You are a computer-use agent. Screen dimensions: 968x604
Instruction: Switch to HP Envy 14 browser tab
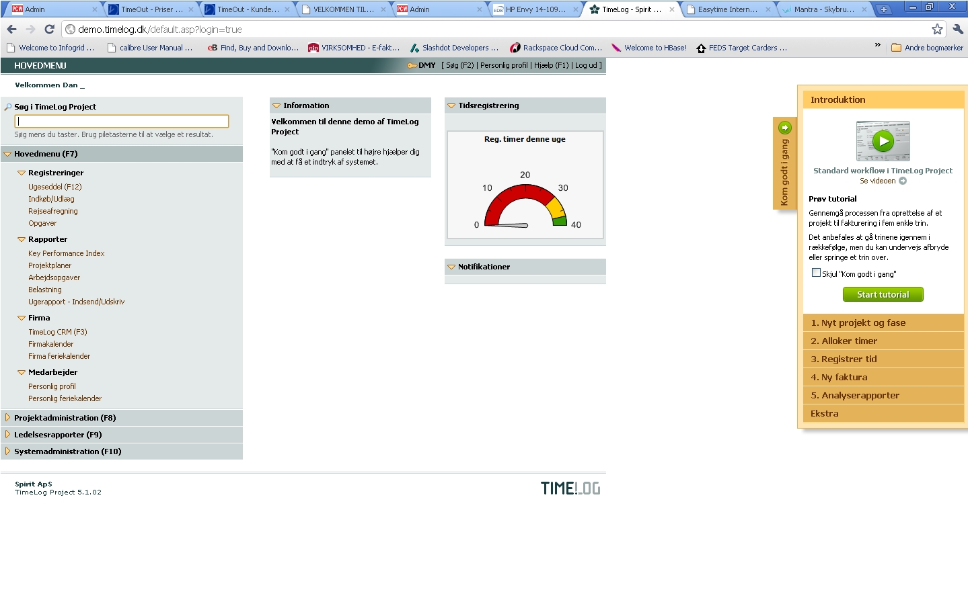[535, 9]
